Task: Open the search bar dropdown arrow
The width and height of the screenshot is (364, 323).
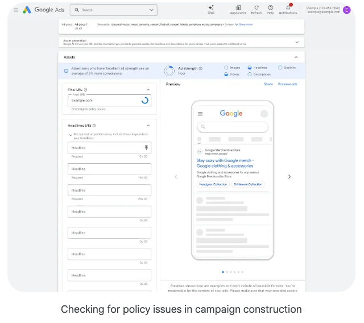Action: tap(151, 10)
